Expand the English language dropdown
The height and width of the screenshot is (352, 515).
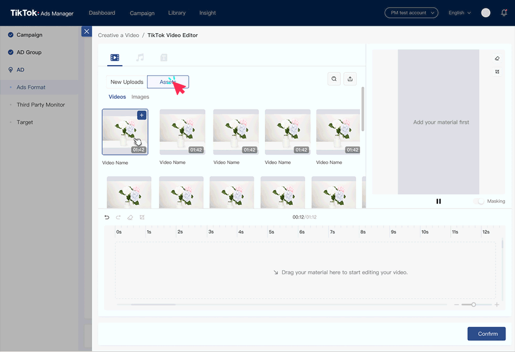coord(459,13)
